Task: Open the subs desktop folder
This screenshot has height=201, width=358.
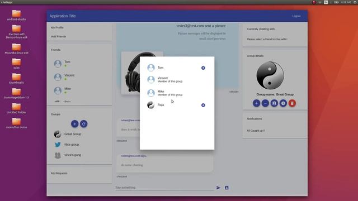Action: pos(16,64)
